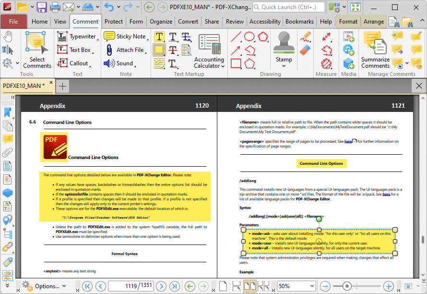Switch to continuous page layout

[236, 286]
